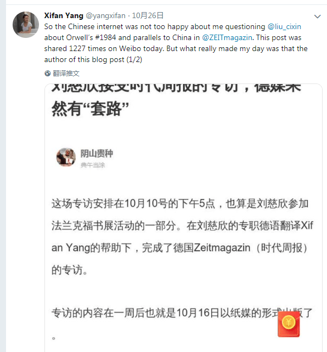Click the paragraph mentioning 10月16日
Image resolution: width=327 pixels, height=352 pixels.
(182, 323)
